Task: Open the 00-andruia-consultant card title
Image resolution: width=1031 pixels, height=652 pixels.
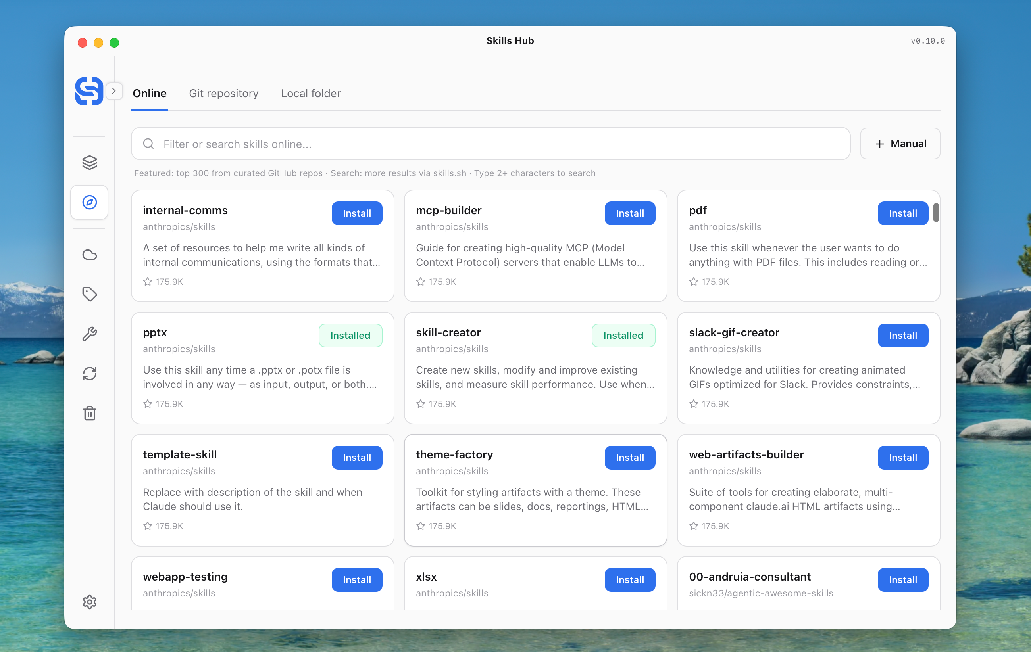Action: point(750,577)
